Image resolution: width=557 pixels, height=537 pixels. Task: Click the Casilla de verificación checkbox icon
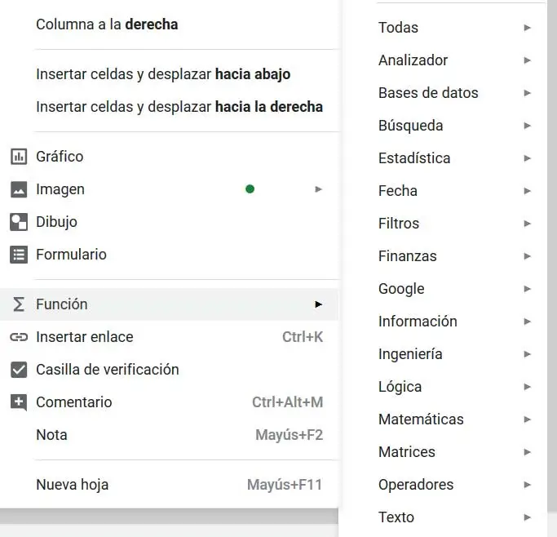coord(18,370)
